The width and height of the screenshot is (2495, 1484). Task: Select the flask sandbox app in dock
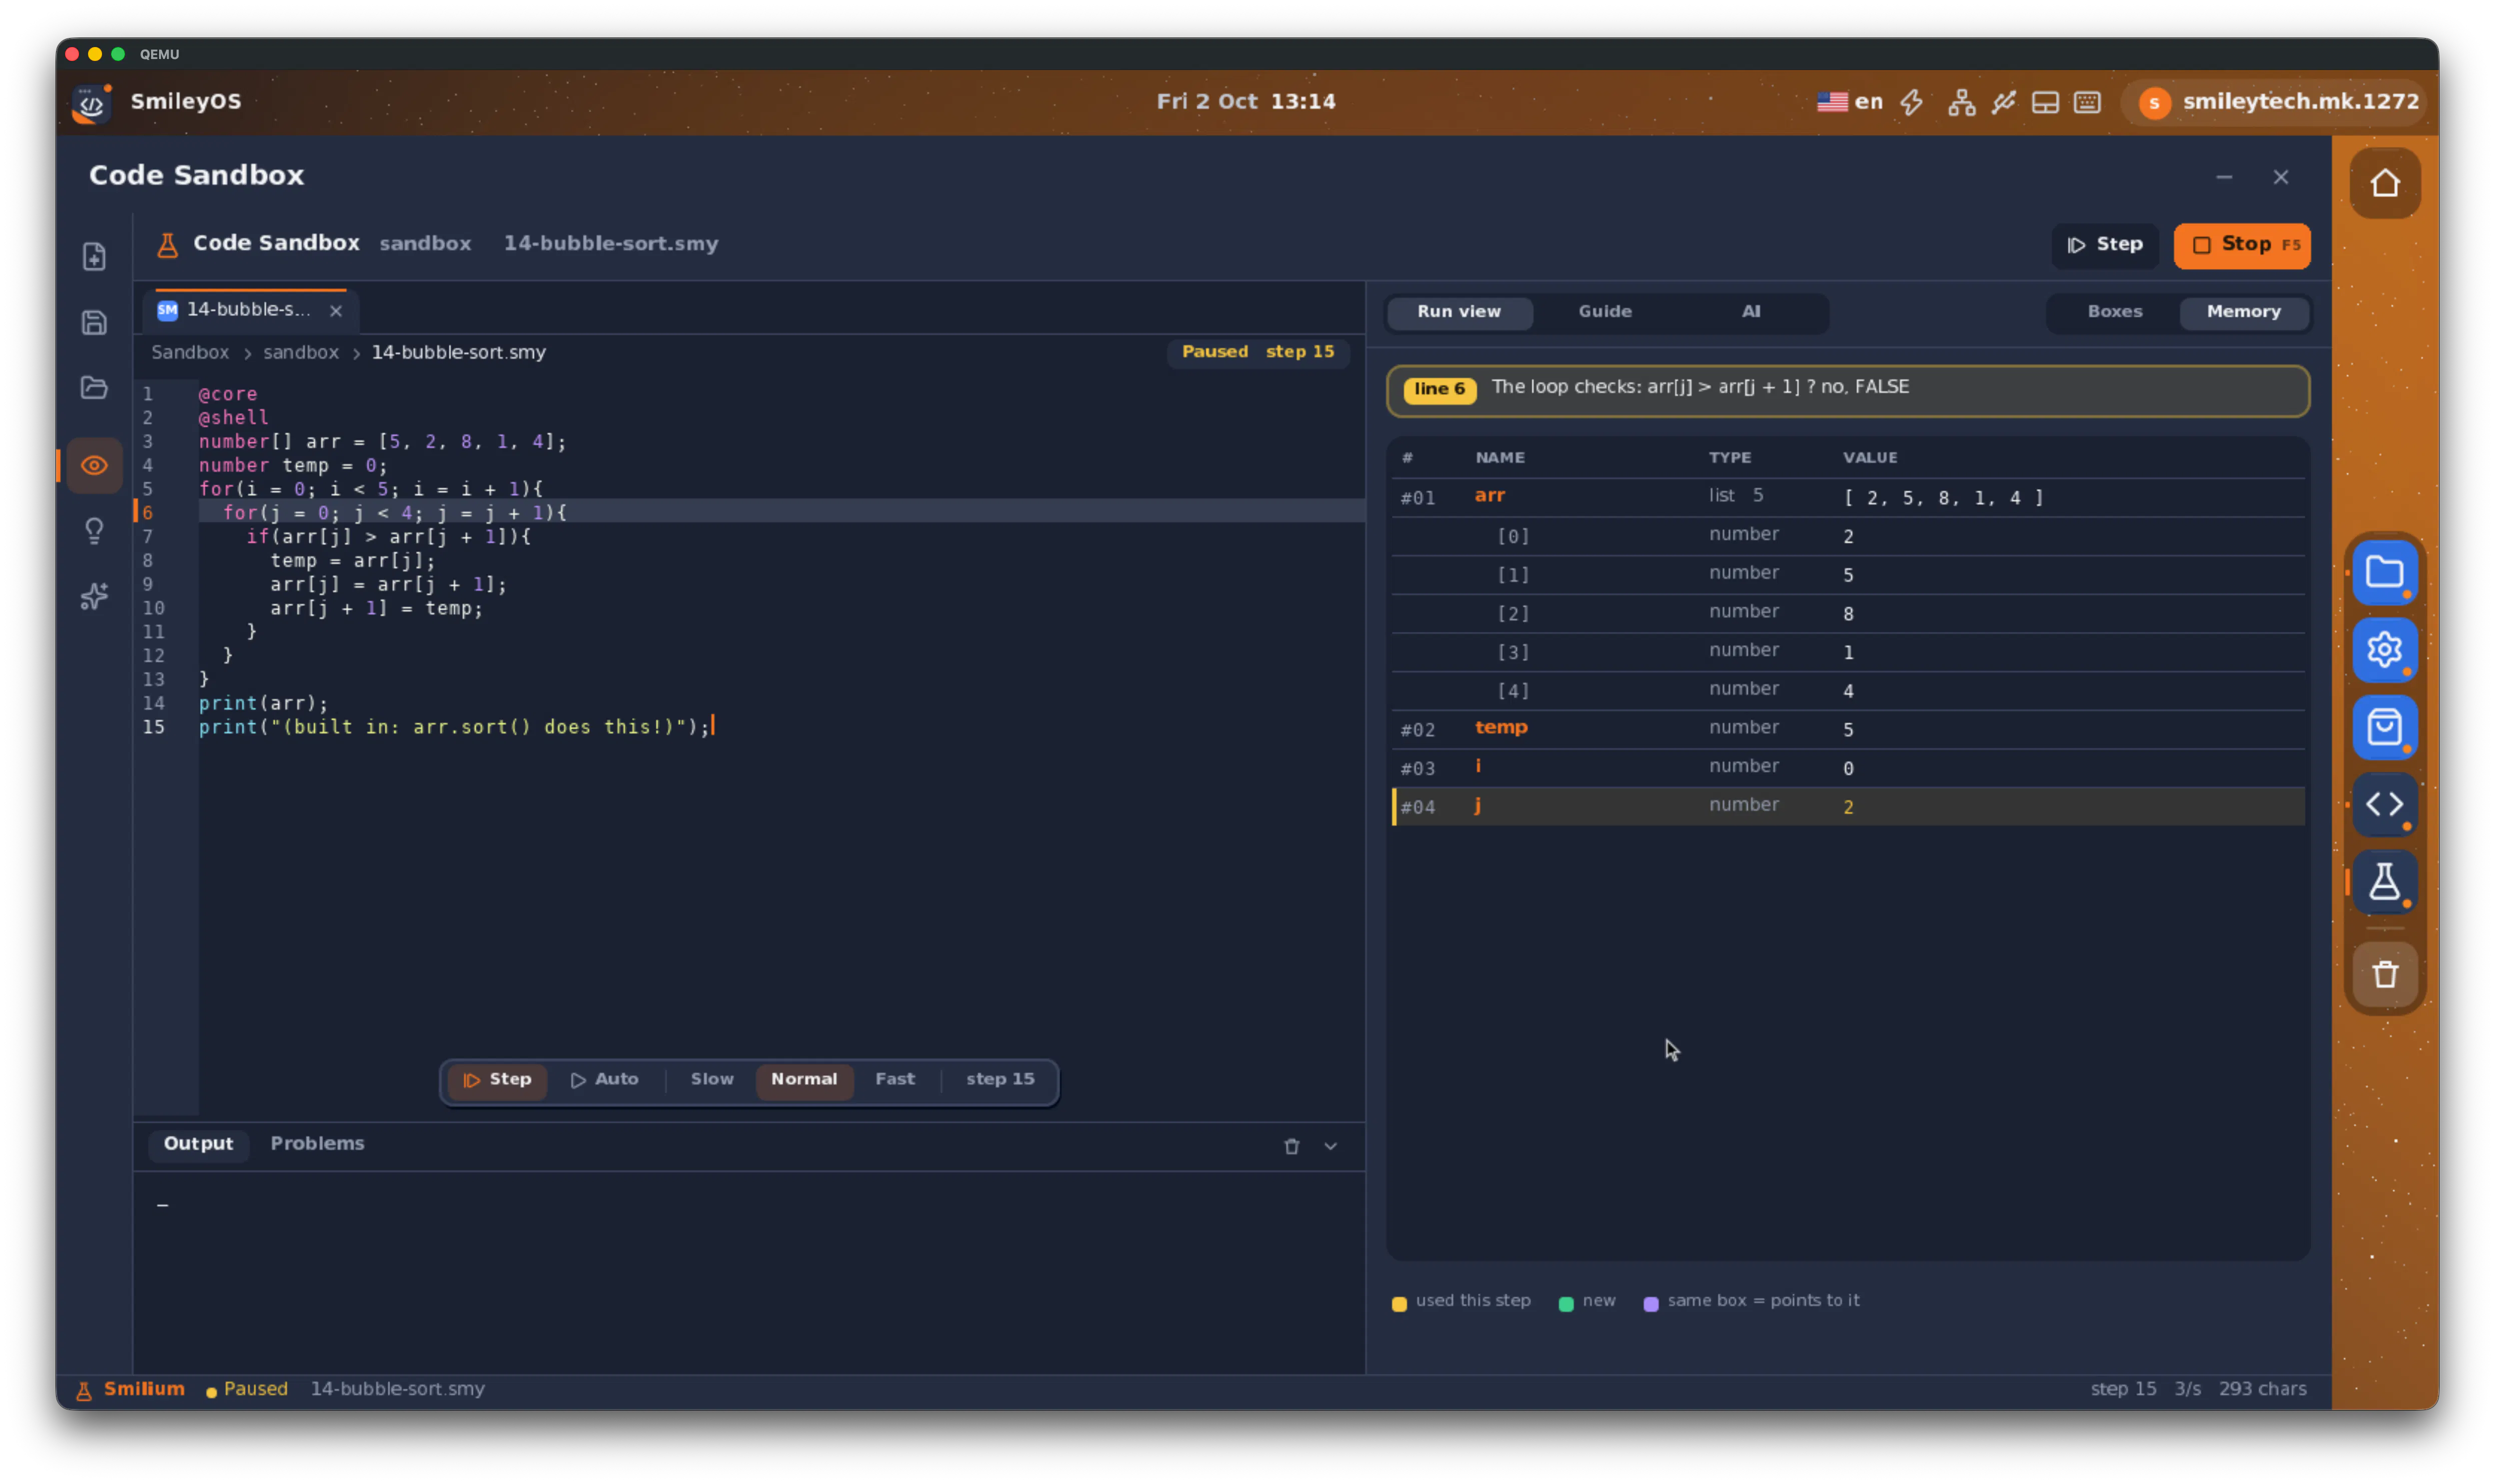(2385, 881)
